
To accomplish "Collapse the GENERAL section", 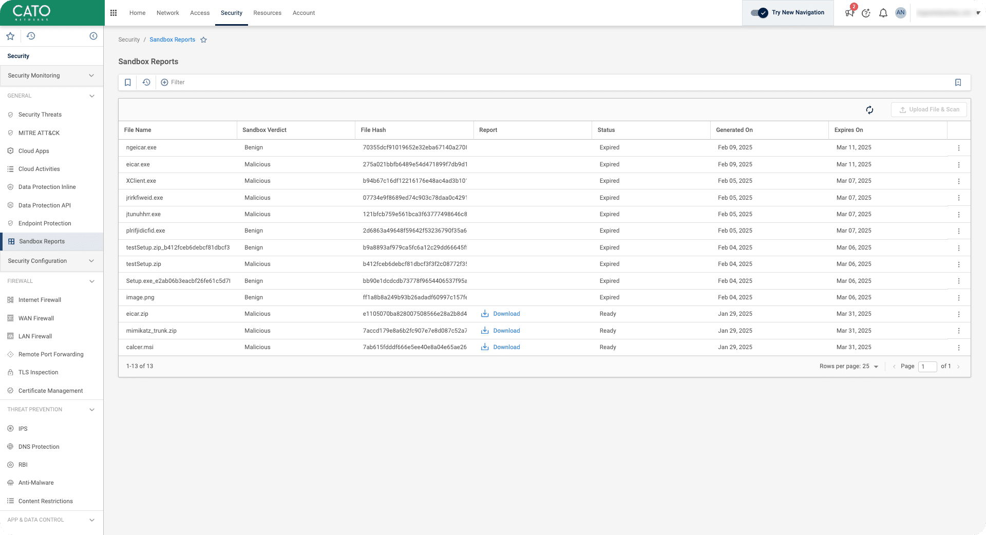I will [92, 96].
